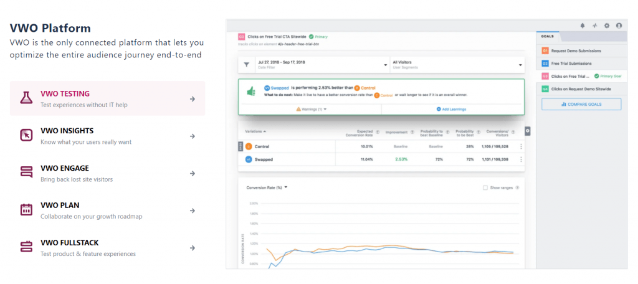Click the Primary label beside goal title
The width and height of the screenshot is (638, 284).
pyautogui.click(x=321, y=37)
